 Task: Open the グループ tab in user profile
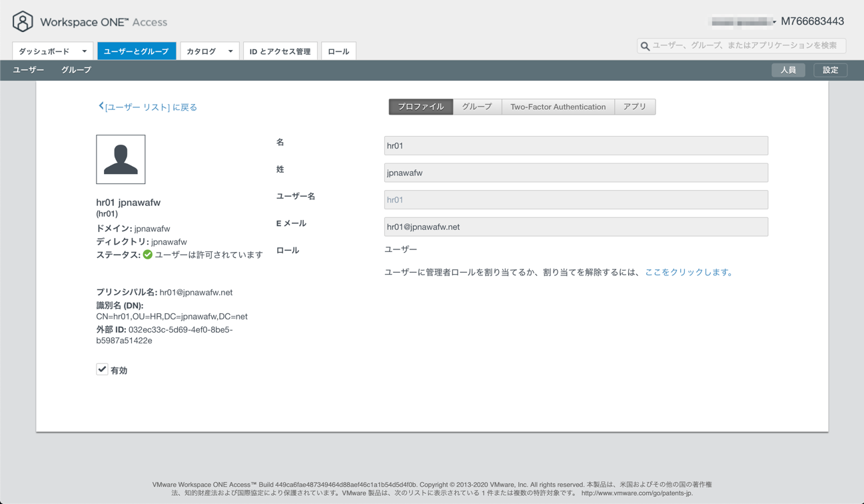(477, 107)
